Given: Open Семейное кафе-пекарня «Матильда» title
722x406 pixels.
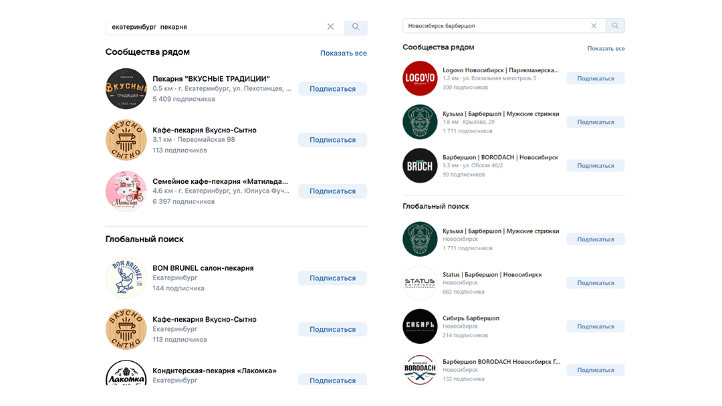Looking at the screenshot, I should click(220, 181).
